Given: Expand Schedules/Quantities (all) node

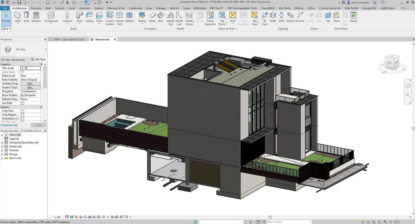Looking at the screenshot, I should 2,143.
